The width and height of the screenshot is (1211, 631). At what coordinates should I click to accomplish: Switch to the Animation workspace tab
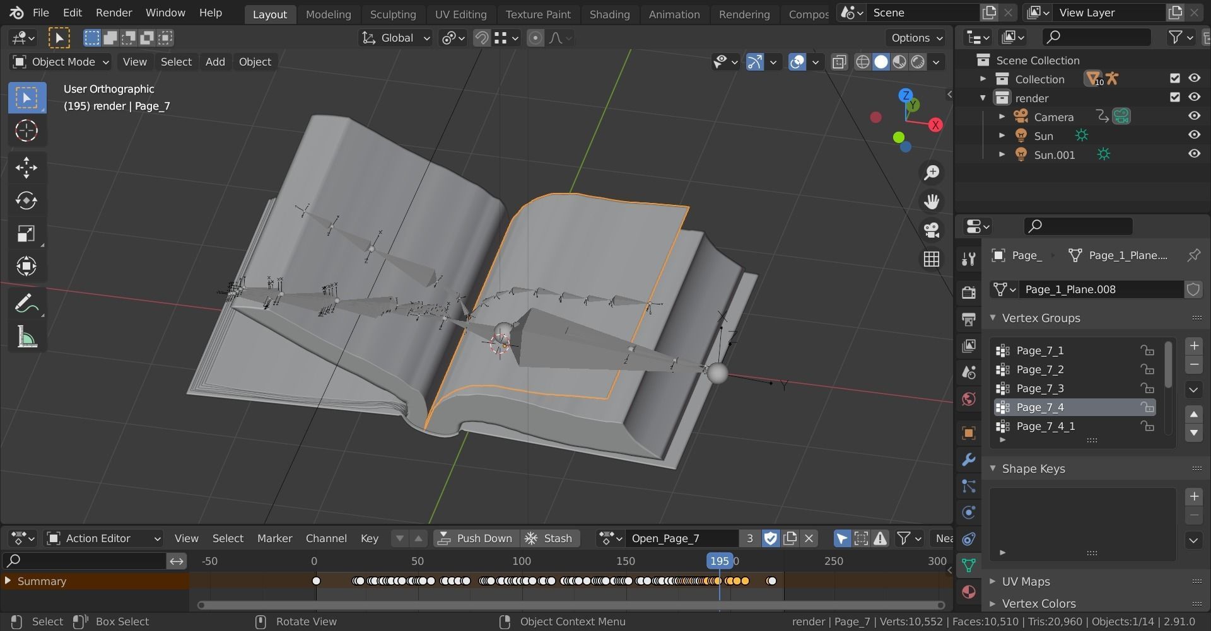coord(674,14)
